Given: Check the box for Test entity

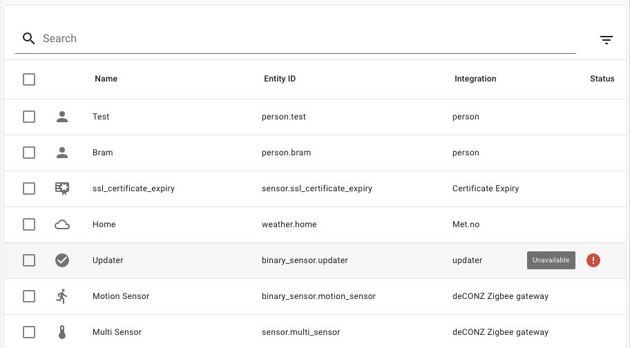Looking at the screenshot, I should (29, 117).
